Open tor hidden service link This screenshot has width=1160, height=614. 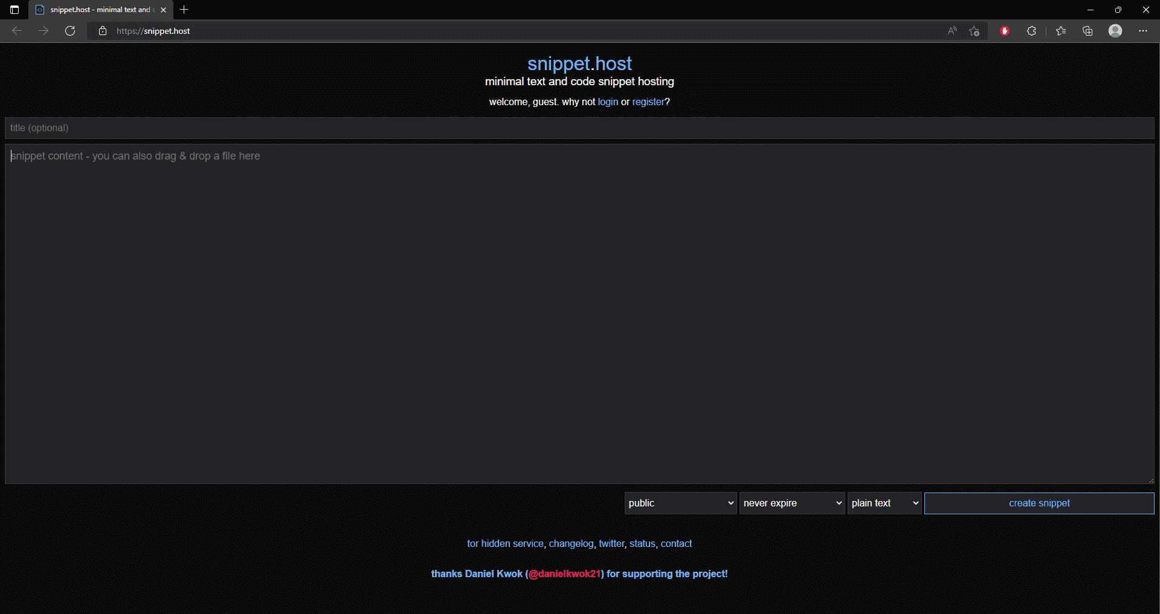[505, 543]
